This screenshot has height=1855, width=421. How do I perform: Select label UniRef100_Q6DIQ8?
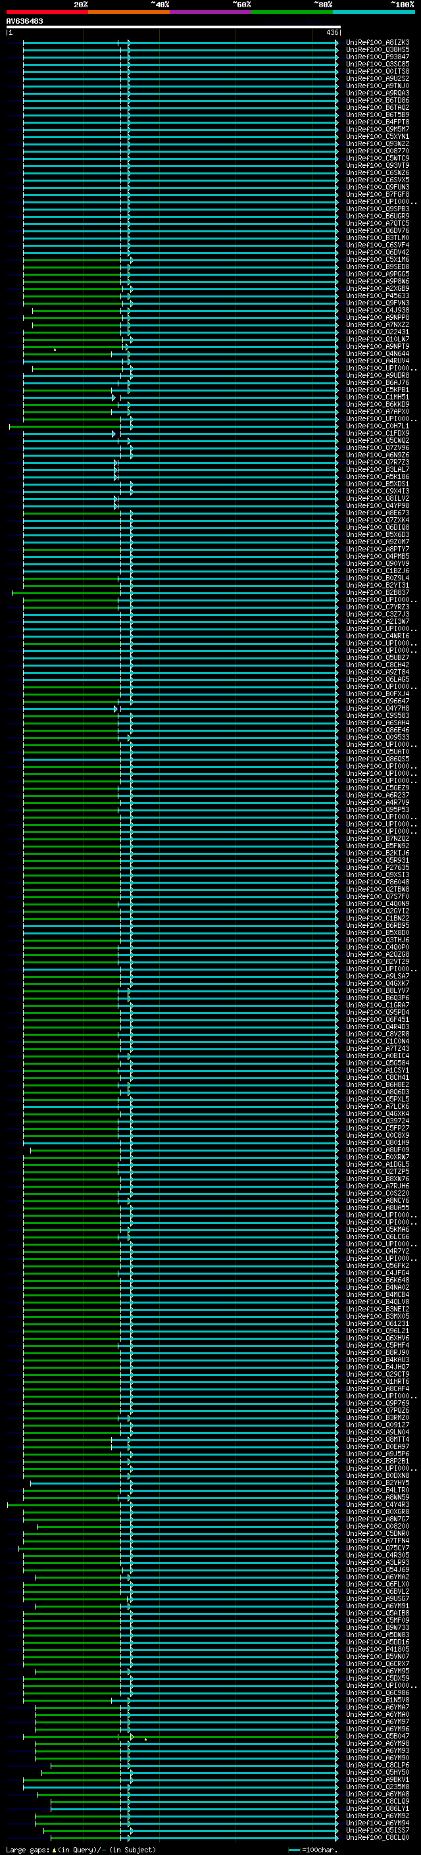pos(378,527)
